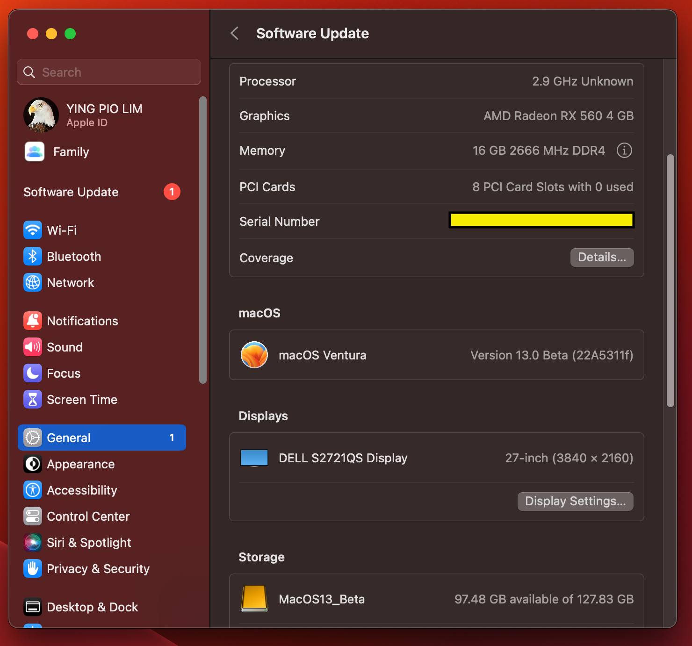
Task: Click the YING PIO LIM user name
Action: 104,109
